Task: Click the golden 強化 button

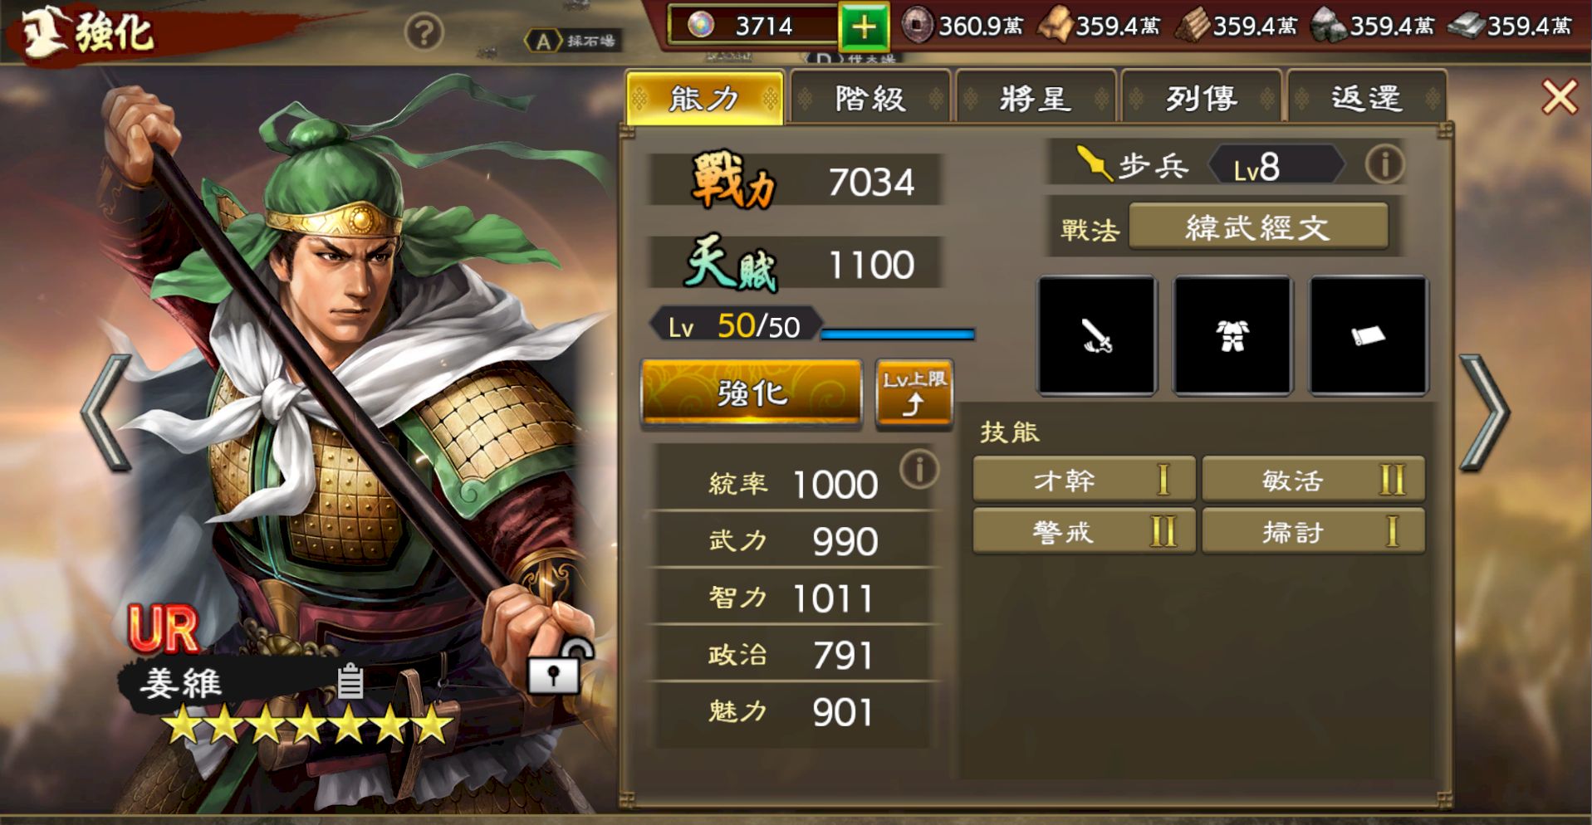Action: [751, 393]
